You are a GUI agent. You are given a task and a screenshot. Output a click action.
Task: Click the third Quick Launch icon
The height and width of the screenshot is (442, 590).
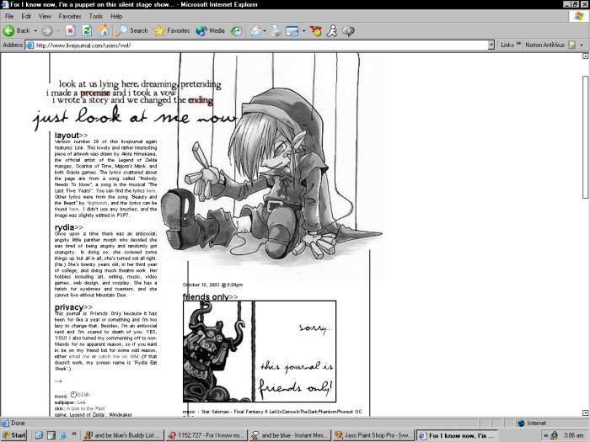pos(62,435)
